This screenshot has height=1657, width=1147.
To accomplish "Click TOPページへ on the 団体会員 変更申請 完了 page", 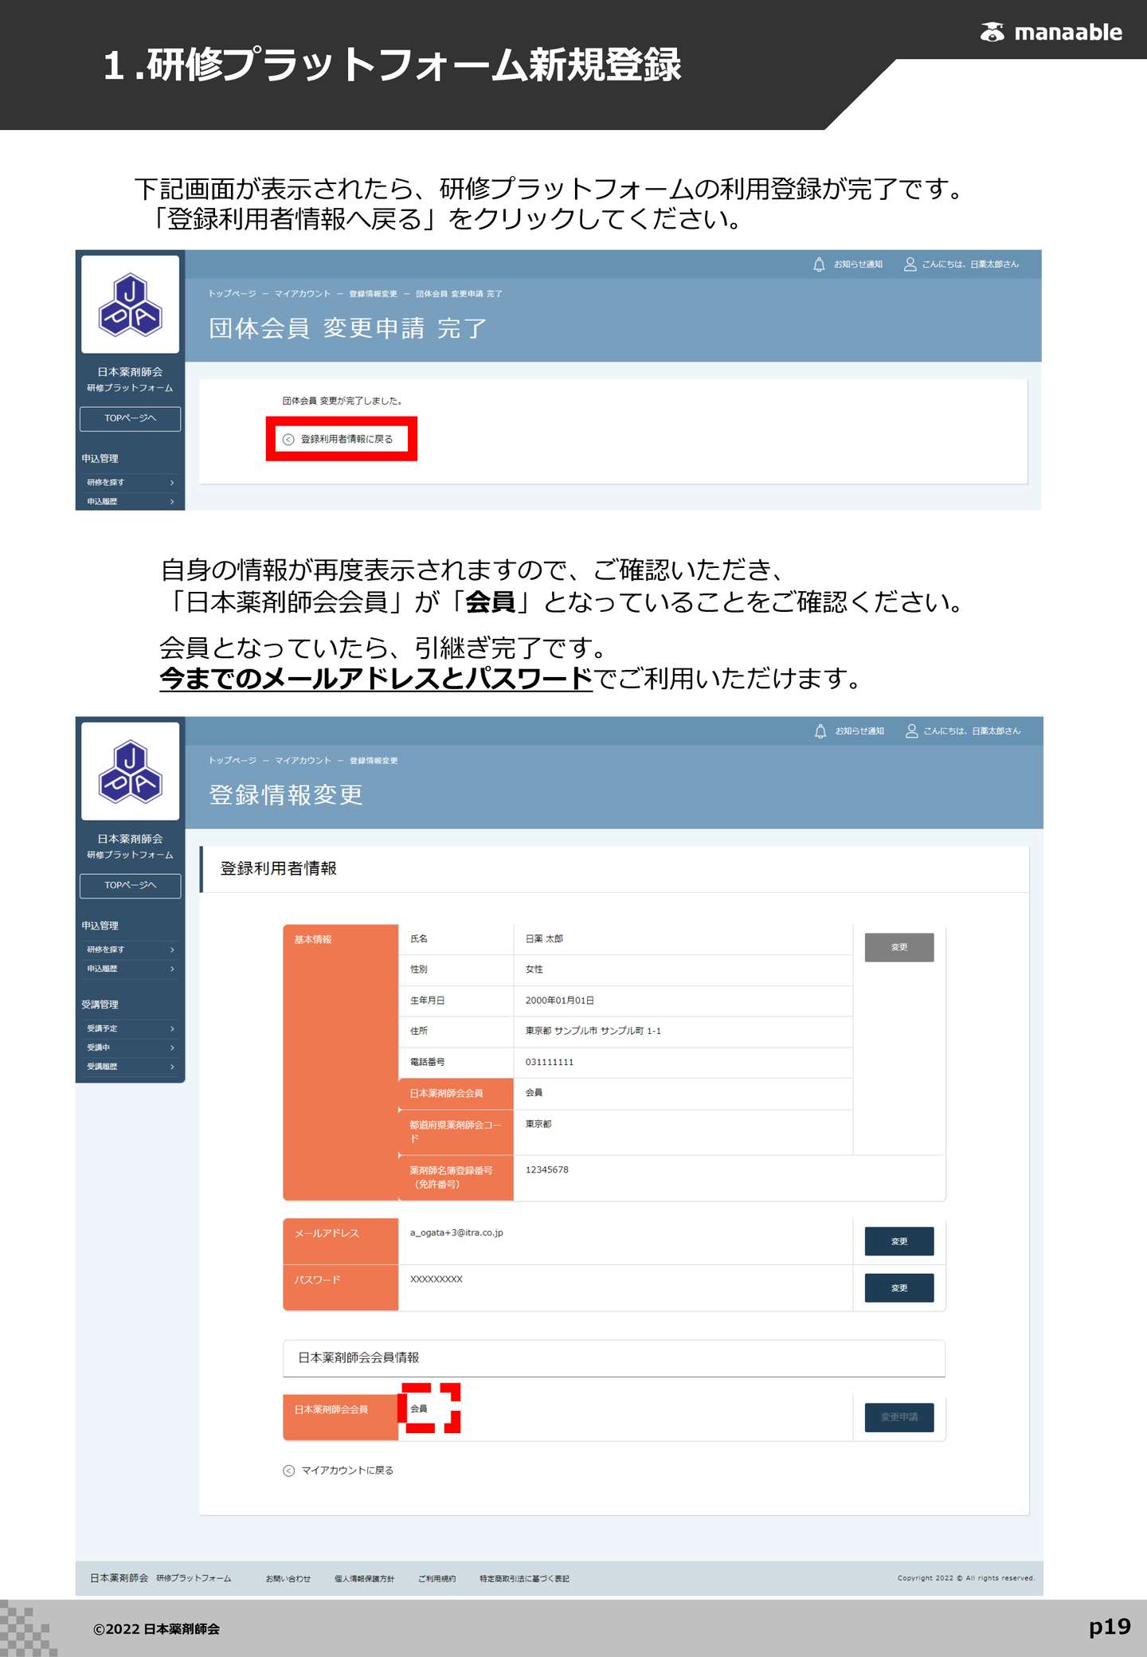I will click(x=130, y=418).
